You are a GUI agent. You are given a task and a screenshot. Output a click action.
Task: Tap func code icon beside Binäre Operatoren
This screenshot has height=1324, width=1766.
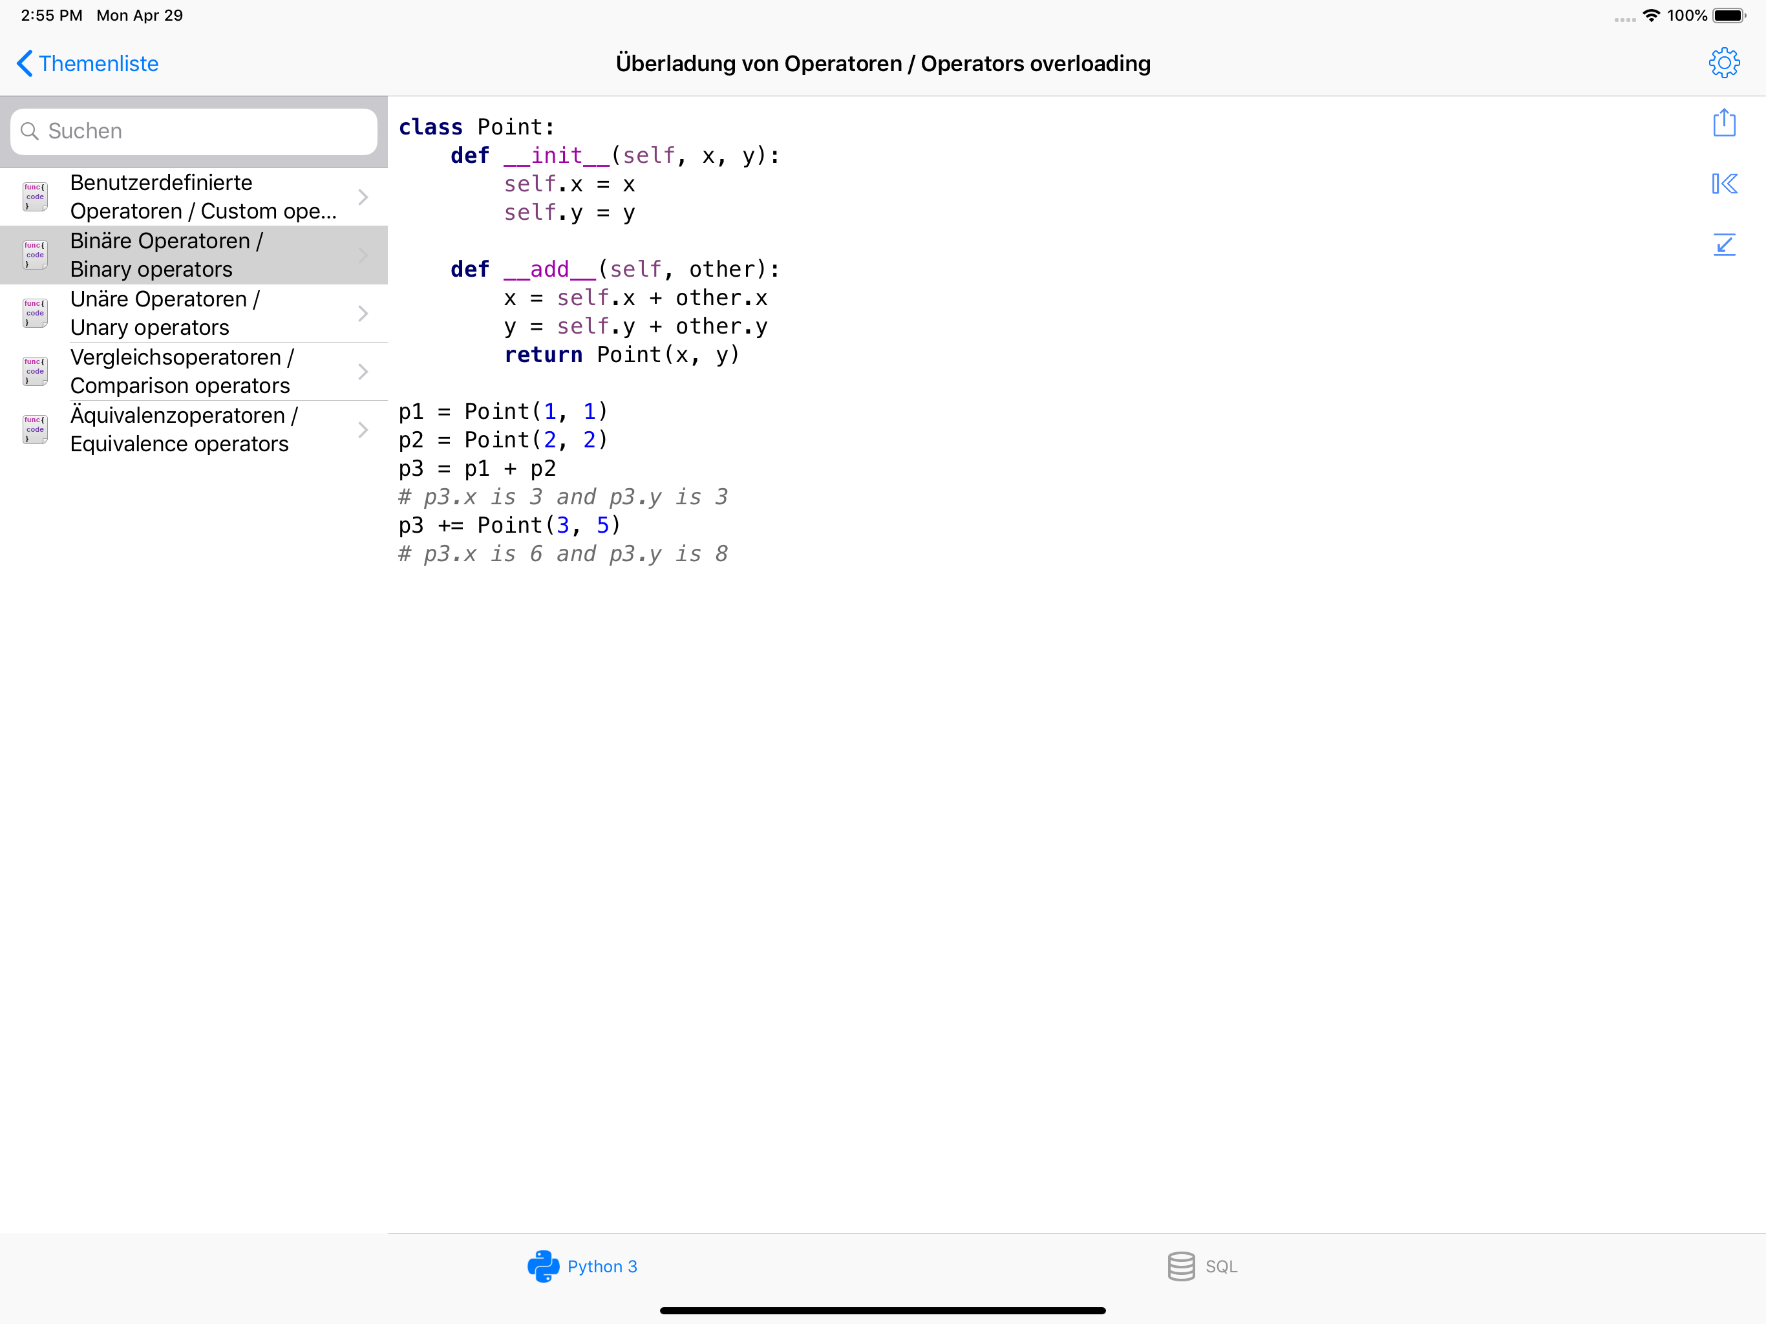(34, 254)
